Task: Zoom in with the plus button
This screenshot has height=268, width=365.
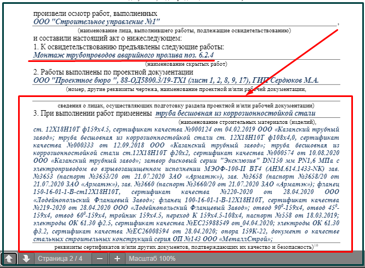Action: (117, 259)
